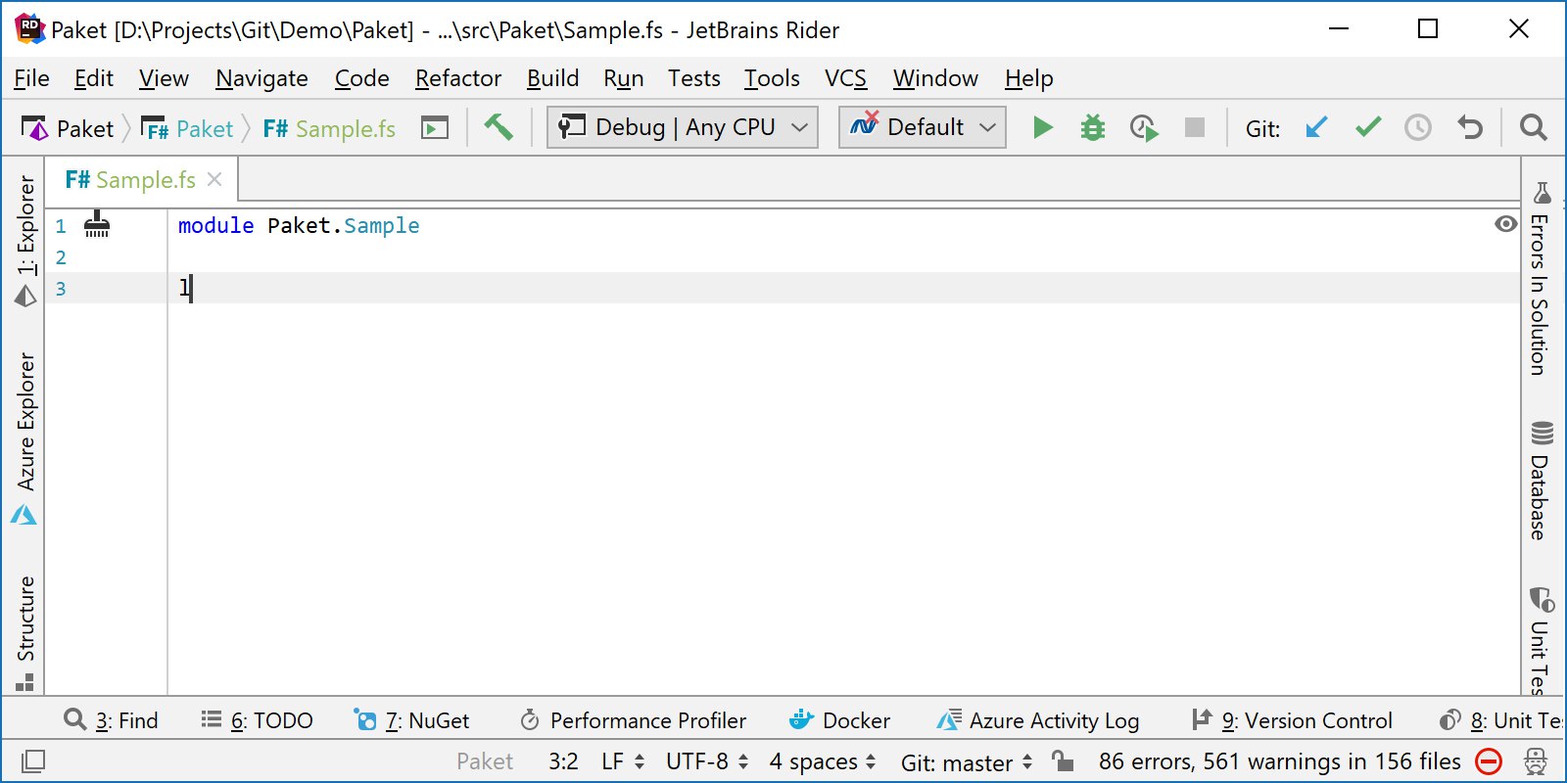Open the File menu

coord(31,78)
